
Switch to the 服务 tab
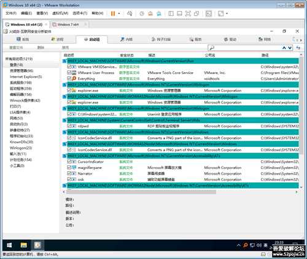pos(196,39)
